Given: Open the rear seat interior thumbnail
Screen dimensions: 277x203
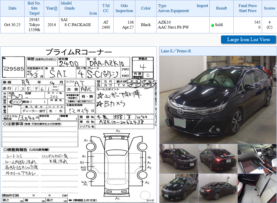Looking at the screenshot, I should click(257, 188).
